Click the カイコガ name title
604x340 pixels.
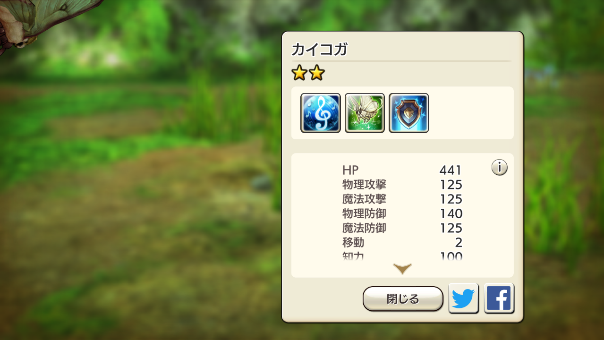pos(320,49)
